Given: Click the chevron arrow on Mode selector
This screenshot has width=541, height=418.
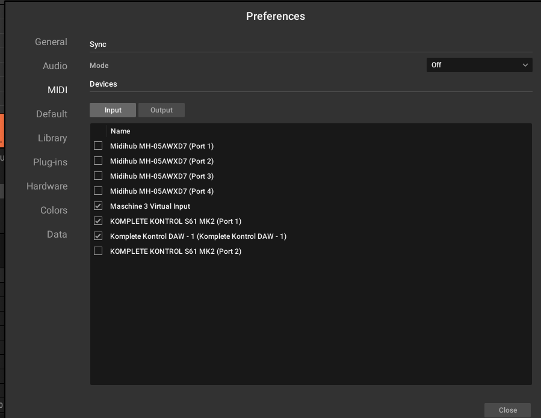Looking at the screenshot, I should [525, 65].
